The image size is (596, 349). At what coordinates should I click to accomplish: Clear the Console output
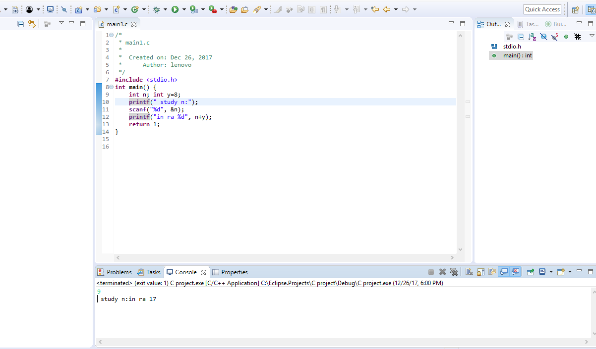click(469, 272)
